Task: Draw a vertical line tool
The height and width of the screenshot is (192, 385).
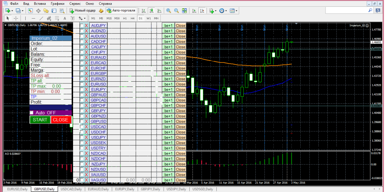Action: (x=25, y=18)
